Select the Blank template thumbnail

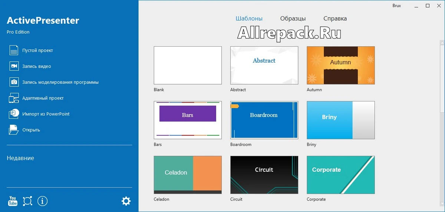point(188,65)
